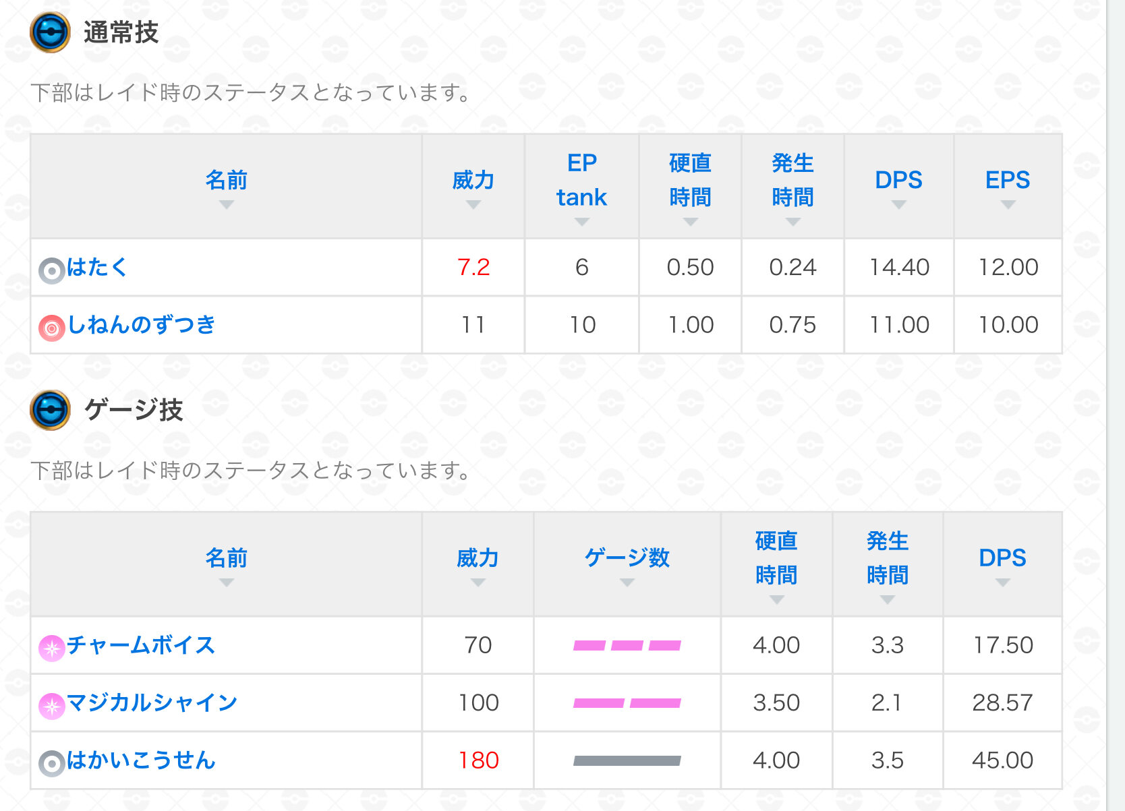This screenshot has width=1125, height=811.
Task: Open the はかいこうせん move link
Action: click(142, 760)
